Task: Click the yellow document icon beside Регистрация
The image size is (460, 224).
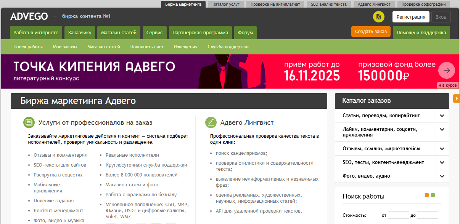Action: (x=379, y=17)
